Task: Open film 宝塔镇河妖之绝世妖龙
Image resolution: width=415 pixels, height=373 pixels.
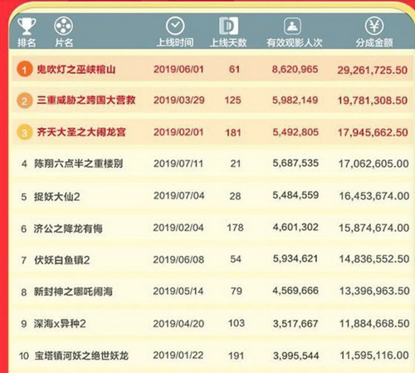Action: click(x=81, y=356)
